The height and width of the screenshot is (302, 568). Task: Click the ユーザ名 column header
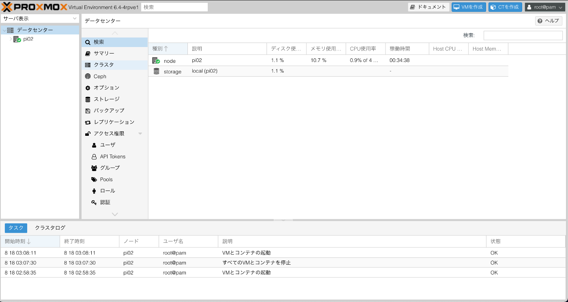(188, 241)
